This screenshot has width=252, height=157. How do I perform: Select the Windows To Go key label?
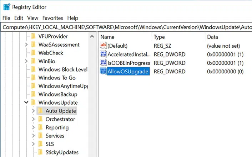tap(57, 78)
